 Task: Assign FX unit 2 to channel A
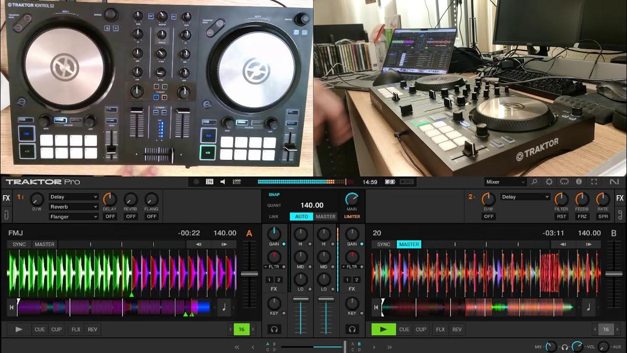coord(279,280)
